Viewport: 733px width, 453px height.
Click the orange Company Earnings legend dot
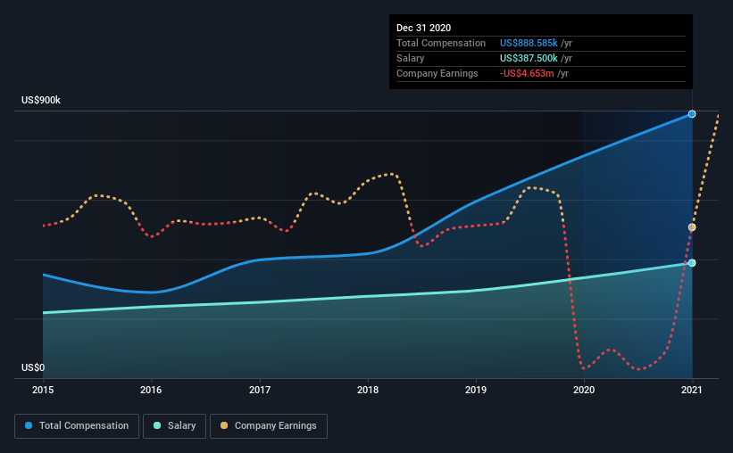[224, 425]
